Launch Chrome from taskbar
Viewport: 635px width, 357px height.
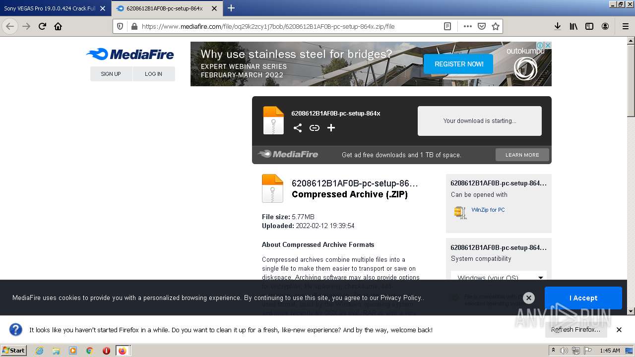pyautogui.click(x=90, y=351)
